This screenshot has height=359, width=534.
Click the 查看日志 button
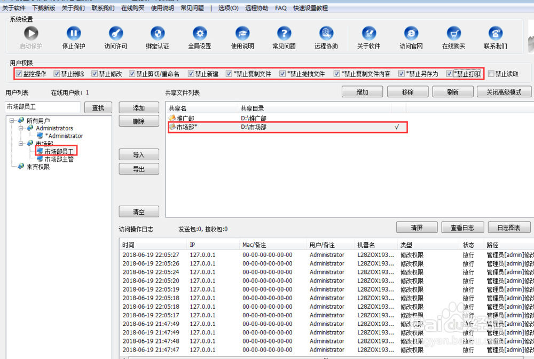point(462,227)
